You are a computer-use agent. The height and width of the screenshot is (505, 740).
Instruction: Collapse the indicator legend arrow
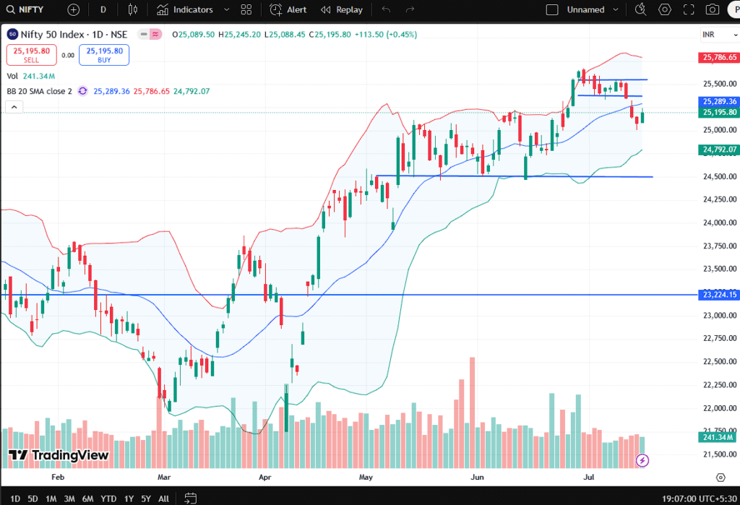pos(14,107)
